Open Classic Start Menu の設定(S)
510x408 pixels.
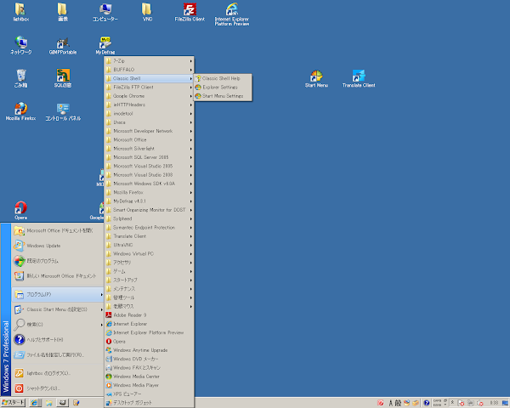coord(58,309)
